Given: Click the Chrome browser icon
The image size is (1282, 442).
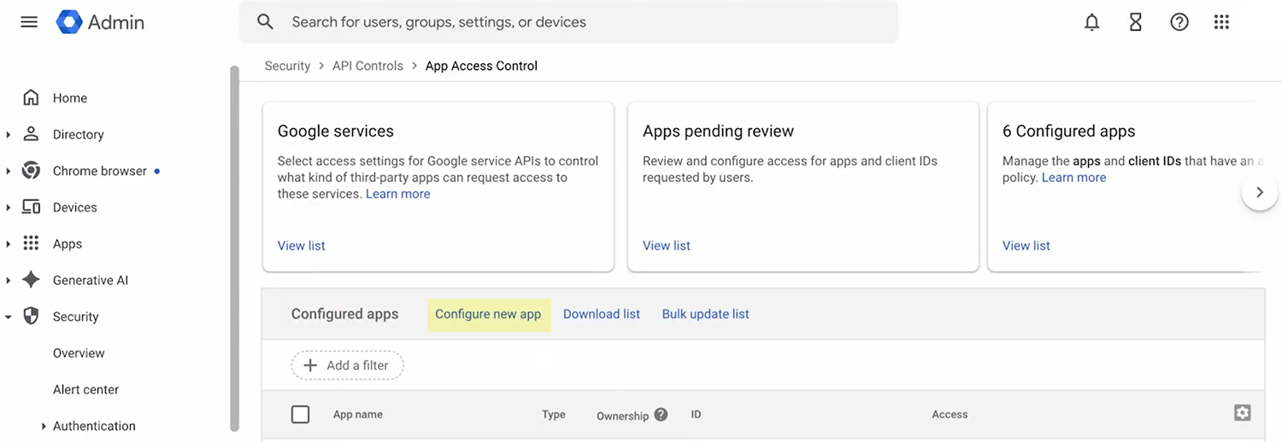Looking at the screenshot, I should (31, 171).
